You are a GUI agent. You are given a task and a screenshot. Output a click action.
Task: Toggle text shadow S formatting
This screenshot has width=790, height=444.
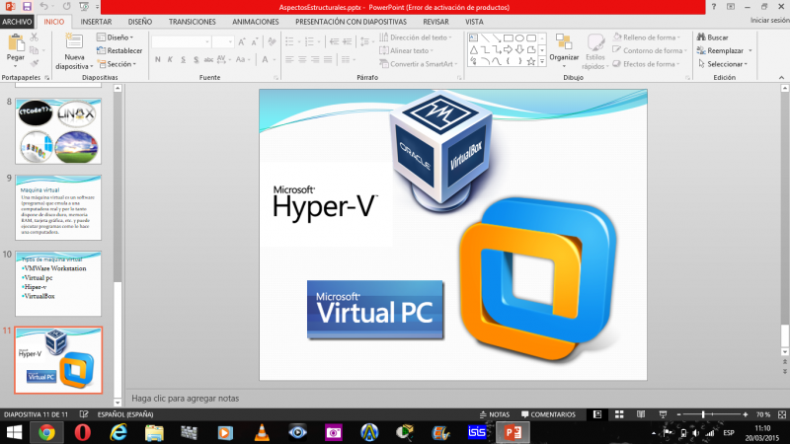point(196,59)
